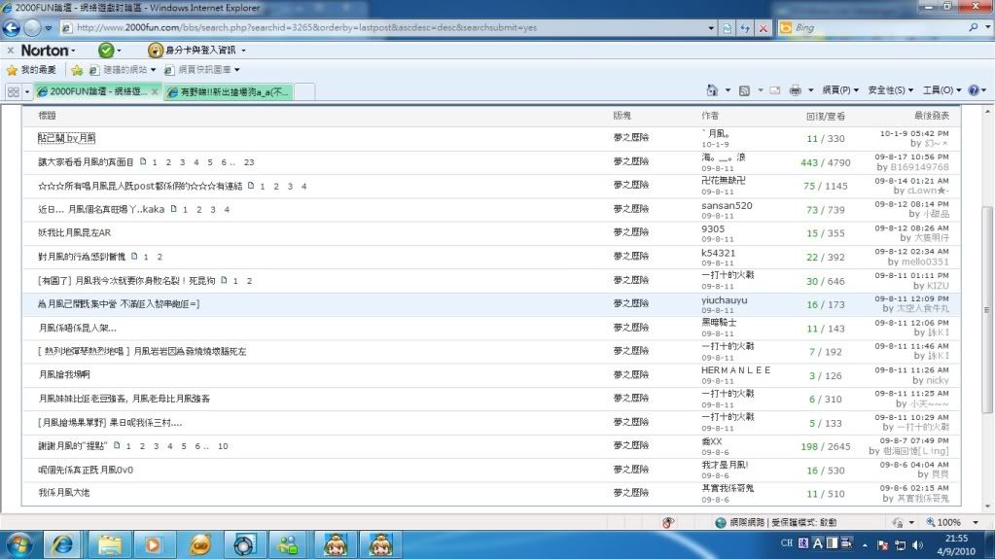Click the red stop loading icon

click(763, 28)
